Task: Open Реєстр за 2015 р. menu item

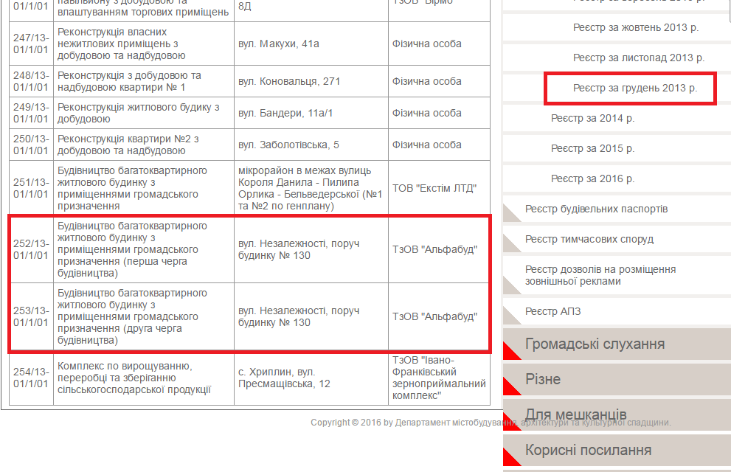Action: click(592, 149)
